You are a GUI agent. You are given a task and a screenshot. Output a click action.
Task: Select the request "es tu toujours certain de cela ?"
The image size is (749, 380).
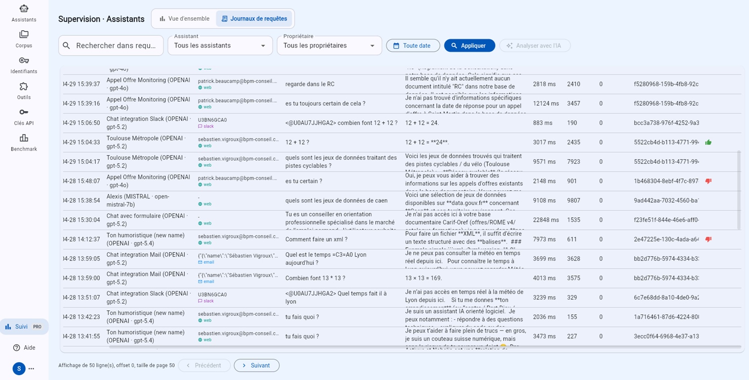point(325,104)
